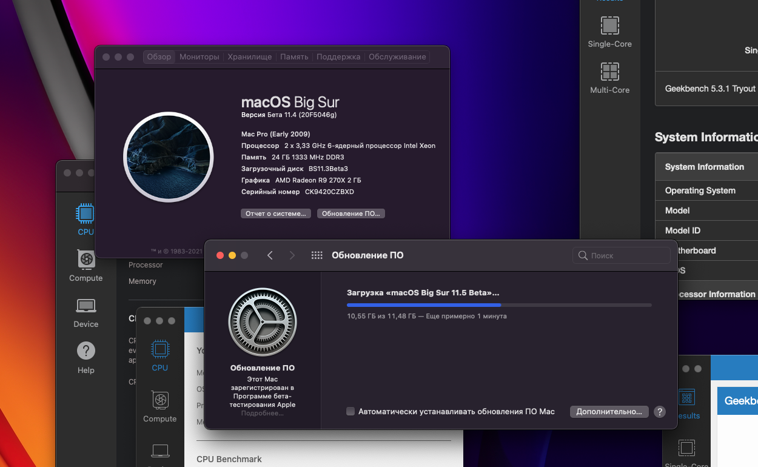Open the Хранилище tab

[x=250, y=57]
